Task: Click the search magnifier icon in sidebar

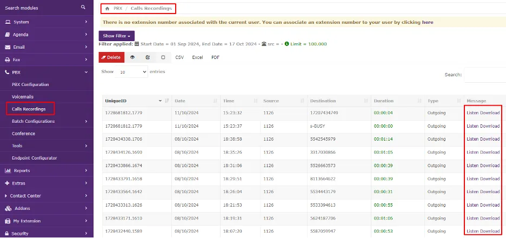Action: point(83,8)
